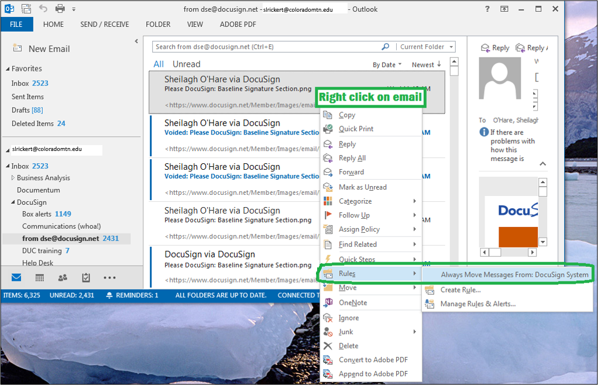This screenshot has height=385, width=598.
Task: Collapse the folder pane with the arrow
Action: tap(136, 41)
